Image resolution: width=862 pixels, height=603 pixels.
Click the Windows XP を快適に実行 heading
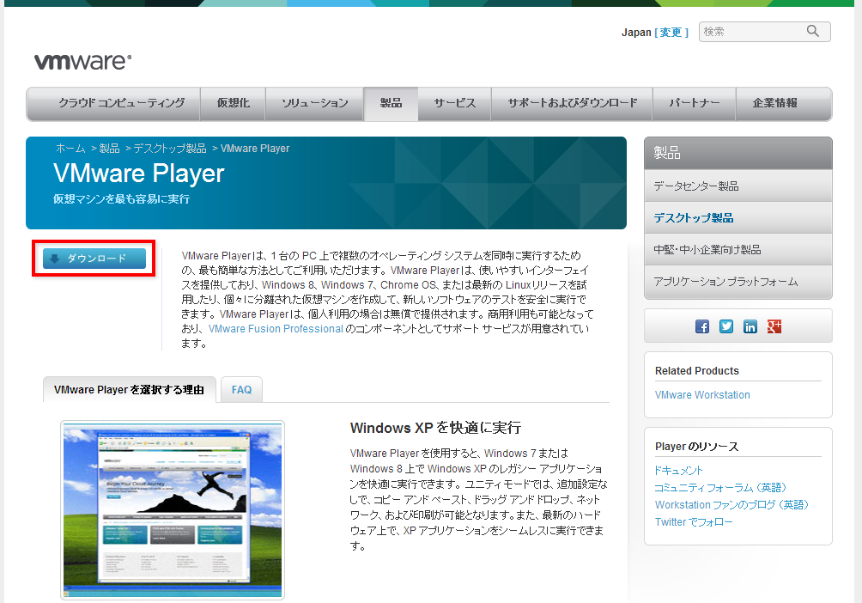(435, 428)
